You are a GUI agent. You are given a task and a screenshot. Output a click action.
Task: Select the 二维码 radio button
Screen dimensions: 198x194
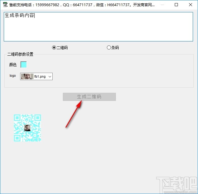60,48
